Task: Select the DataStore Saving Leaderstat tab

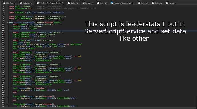Action: pyautogui.click(x=50, y=3)
